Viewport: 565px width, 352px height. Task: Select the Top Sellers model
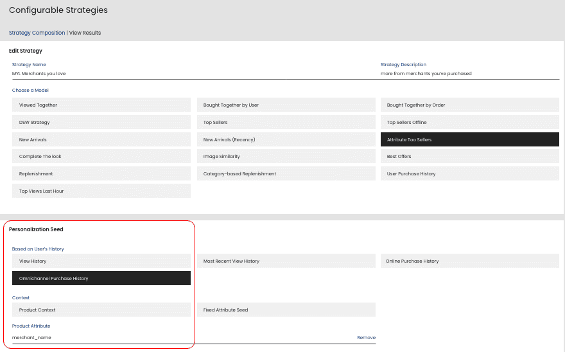point(286,122)
